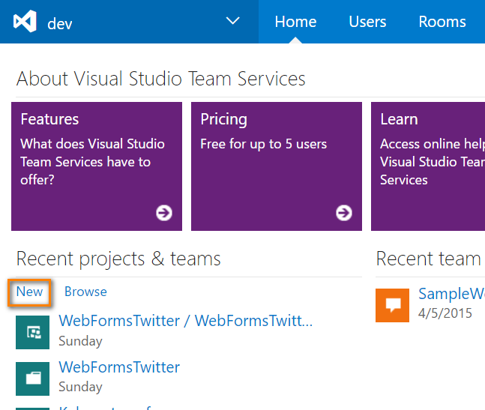Open the WebFormsTwitter project link
Image resolution: width=485 pixels, height=410 pixels.
119,367
